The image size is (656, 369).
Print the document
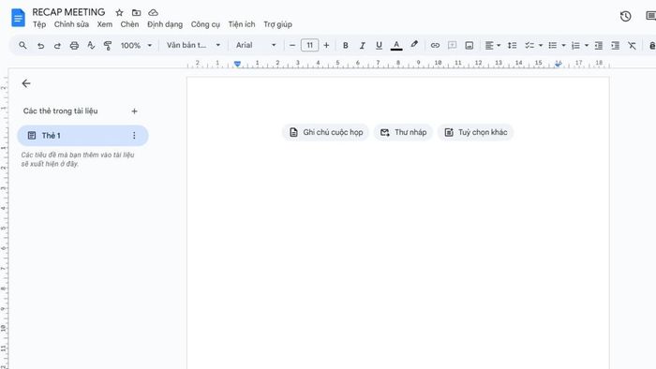pos(74,46)
